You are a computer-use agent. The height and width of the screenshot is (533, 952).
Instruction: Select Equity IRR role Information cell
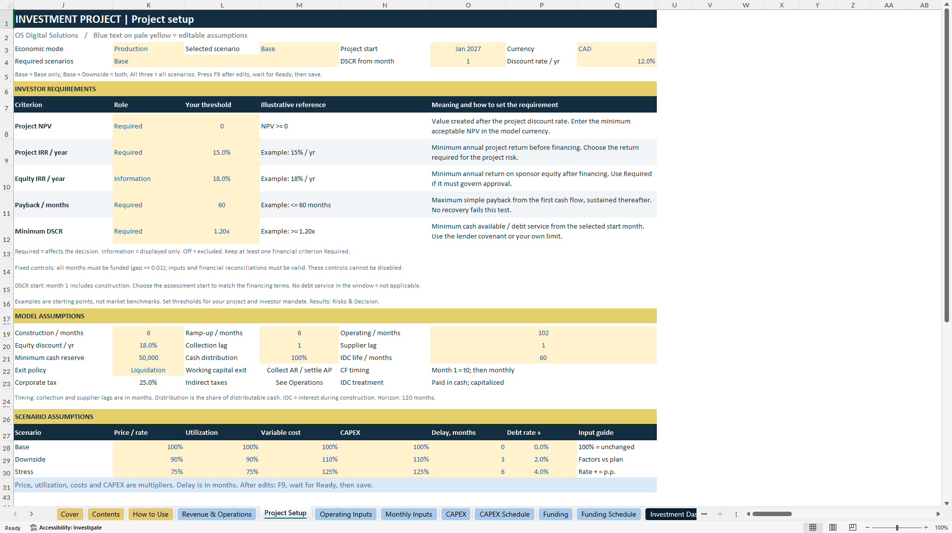coord(148,178)
